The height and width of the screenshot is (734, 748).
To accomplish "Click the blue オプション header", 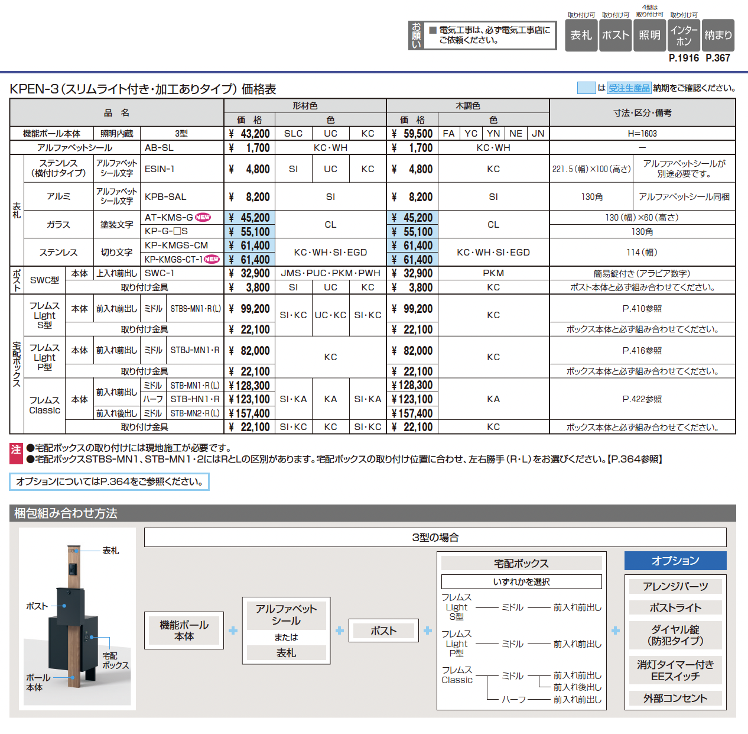I will tap(675, 561).
